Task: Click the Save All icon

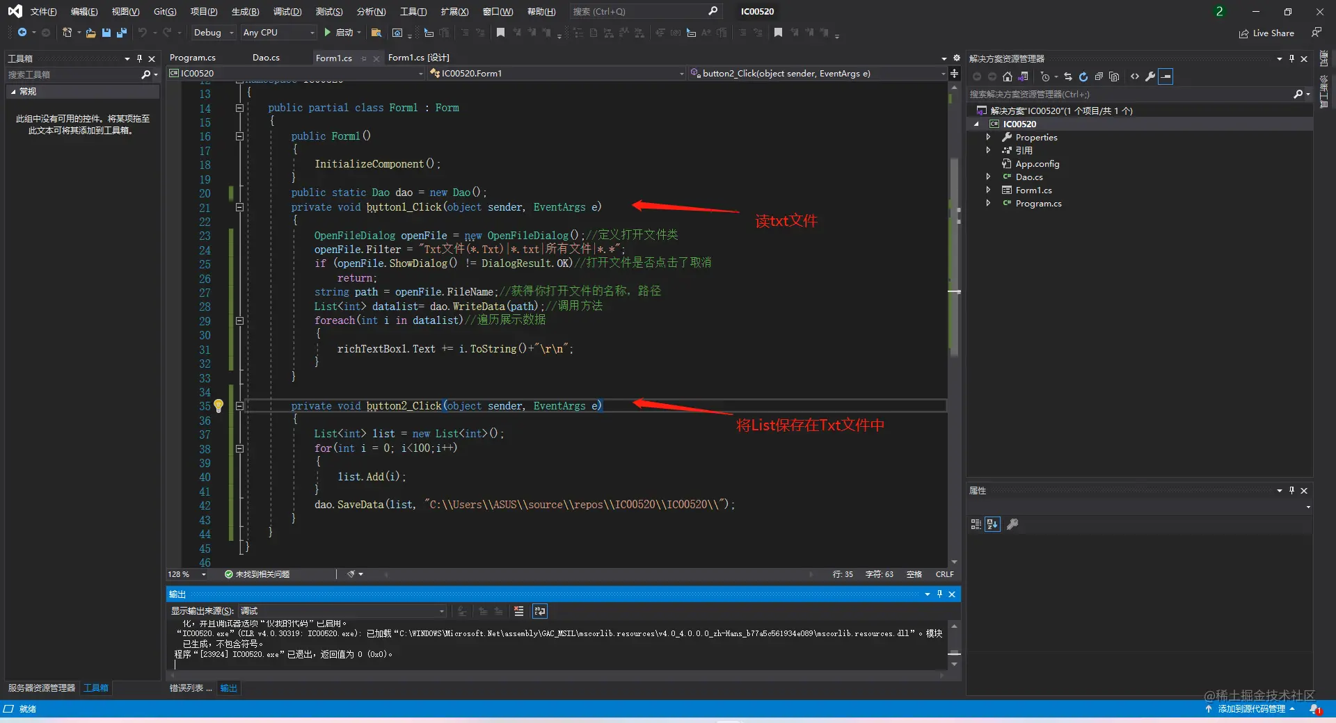Action: point(122,33)
